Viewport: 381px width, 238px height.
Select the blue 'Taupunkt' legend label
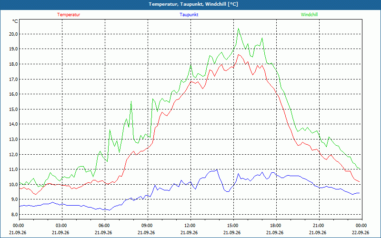[189, 15]
